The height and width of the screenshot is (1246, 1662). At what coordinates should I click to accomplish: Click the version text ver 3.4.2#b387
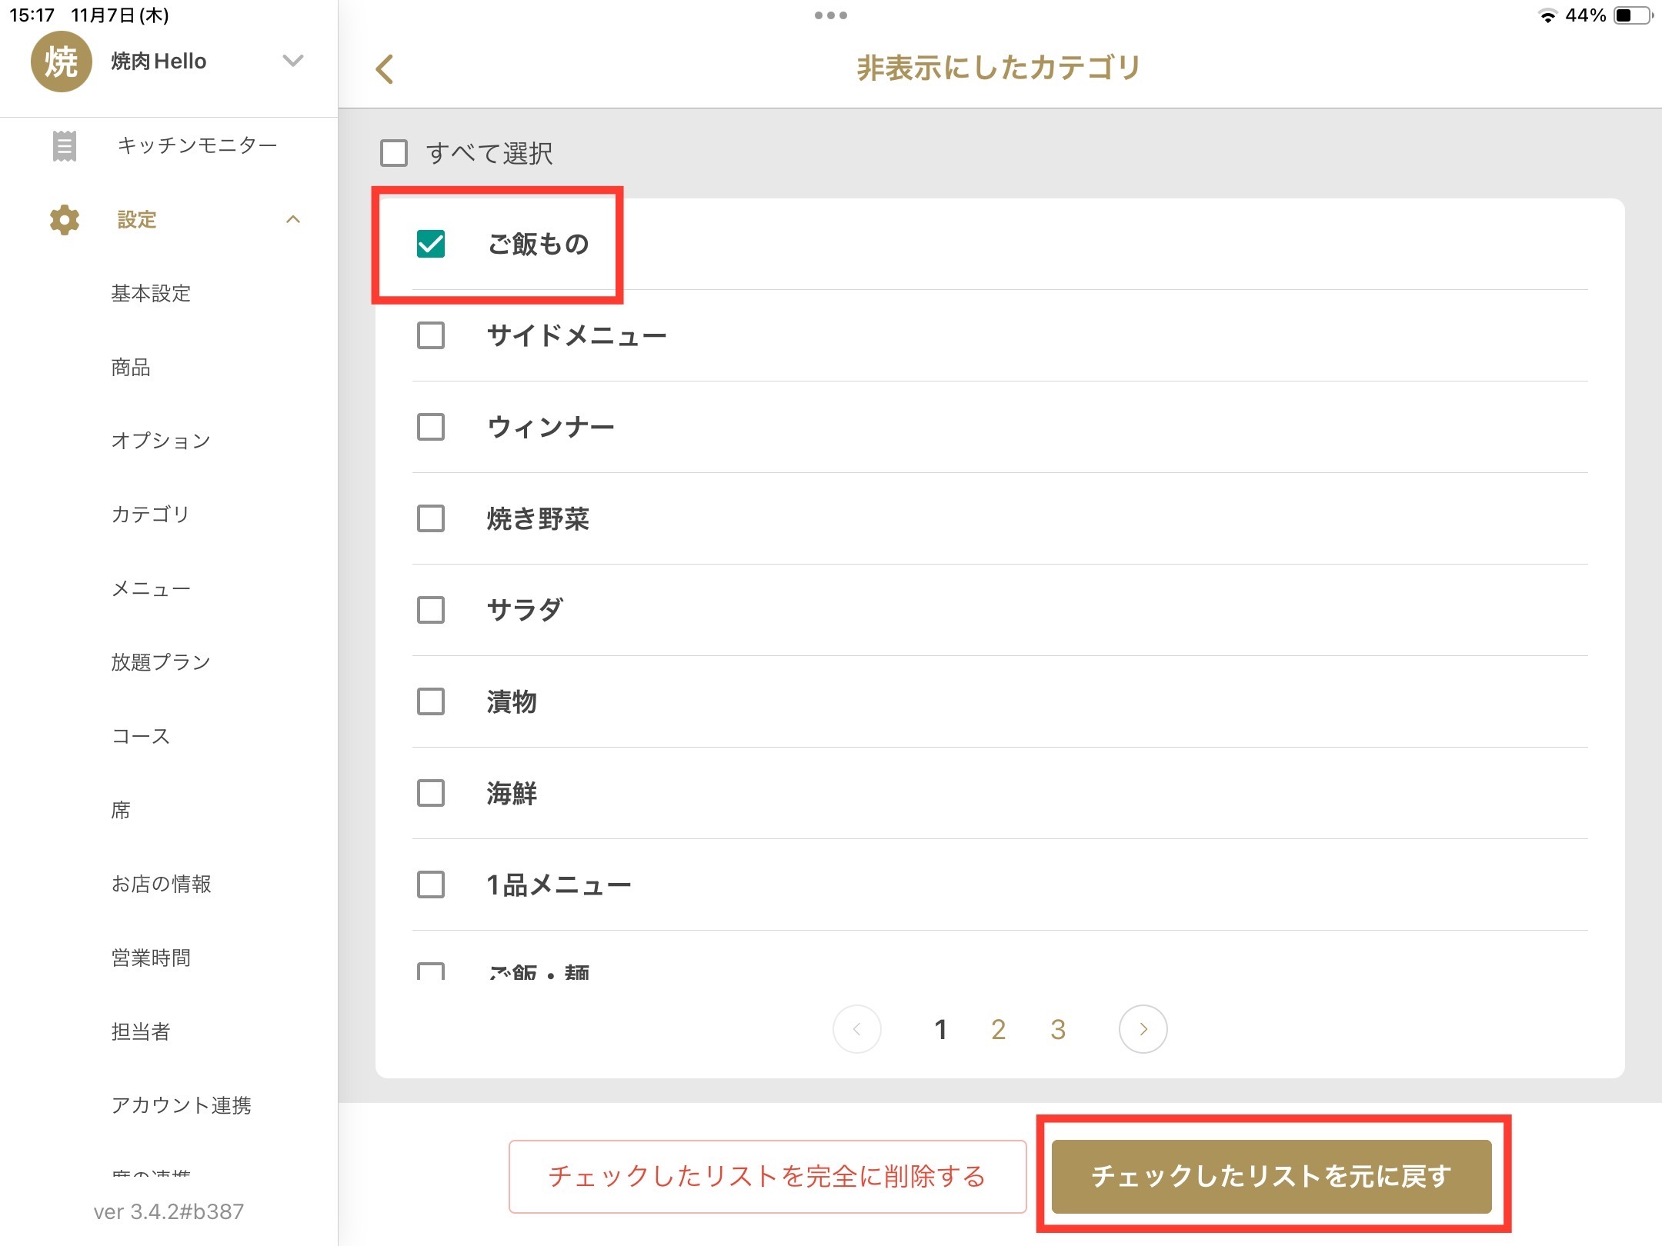pyautogui.click(x=169, y=1211)
